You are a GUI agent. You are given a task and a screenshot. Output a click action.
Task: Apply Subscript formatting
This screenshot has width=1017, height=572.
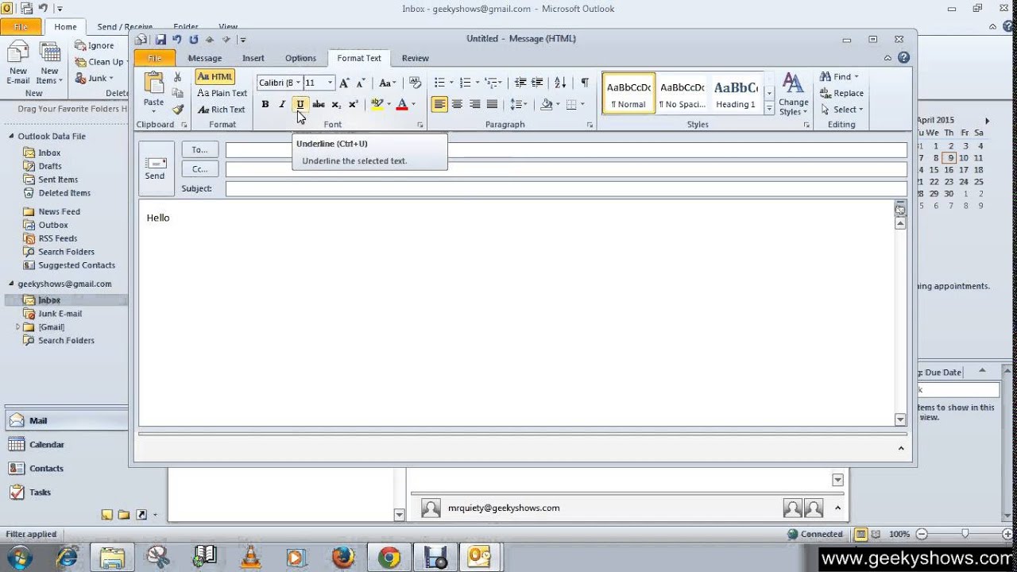point(336,104)
